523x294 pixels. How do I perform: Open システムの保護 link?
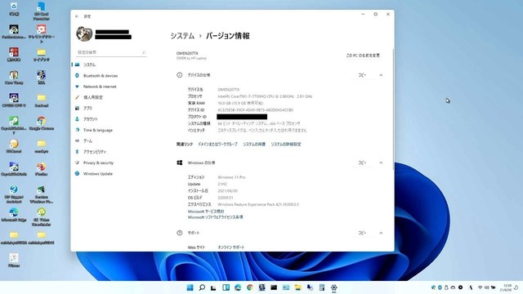pyautogui.click(x=254, y=145)
